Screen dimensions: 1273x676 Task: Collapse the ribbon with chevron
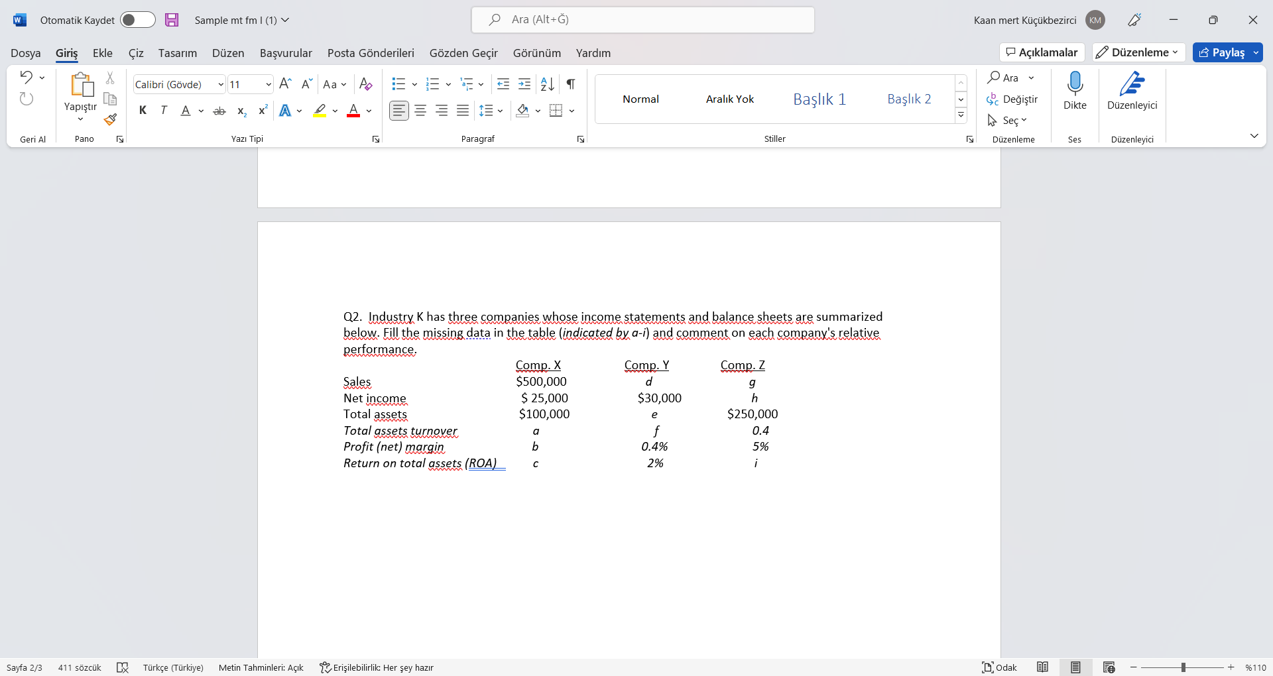click(1254, 136)
